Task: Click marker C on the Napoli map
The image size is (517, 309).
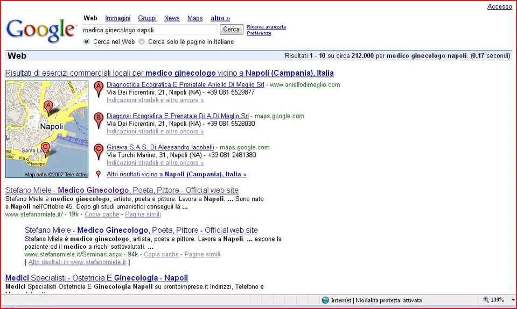Action: click(x=45, y=149)
